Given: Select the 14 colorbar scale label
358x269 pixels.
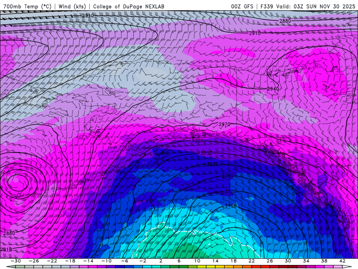Looking at the screenshot, I should click(215, 261).
